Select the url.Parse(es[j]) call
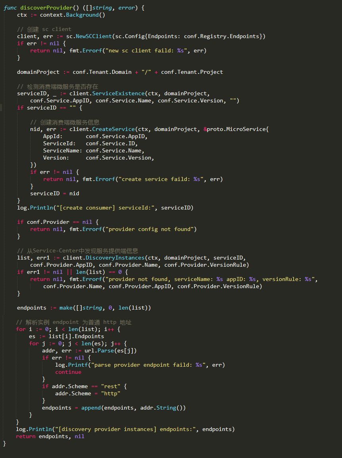The width and height of the screenshot is (342, 458). [x=111, y=351]
